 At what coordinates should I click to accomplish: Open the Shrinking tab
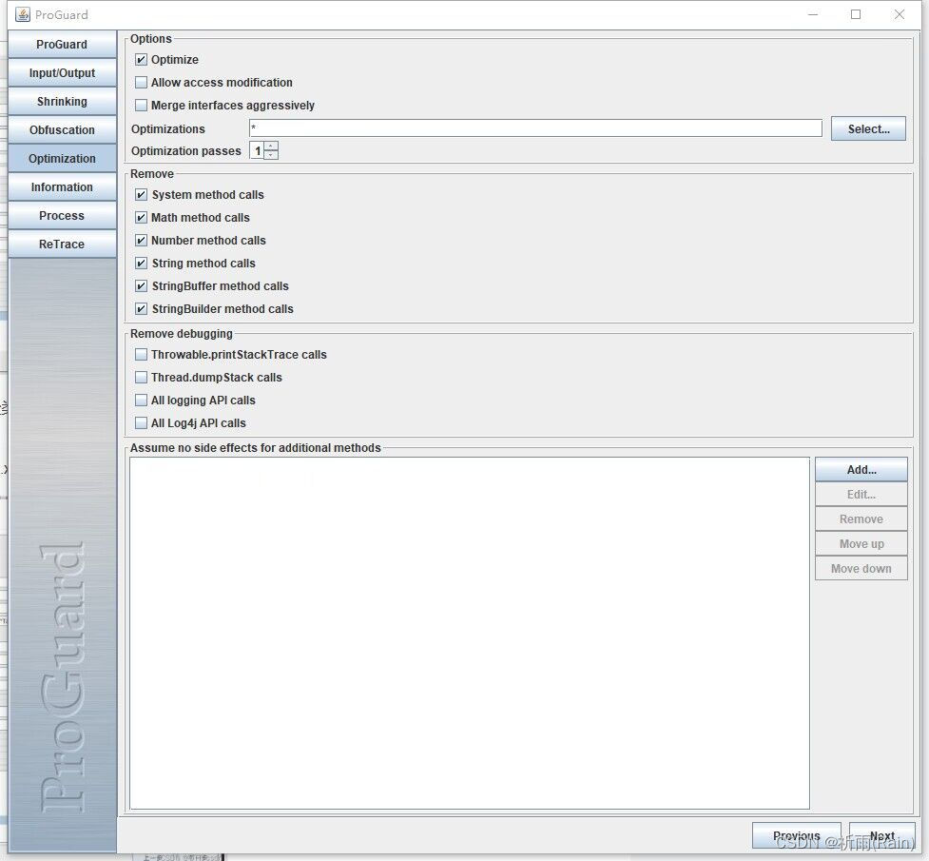click(62, 102)
